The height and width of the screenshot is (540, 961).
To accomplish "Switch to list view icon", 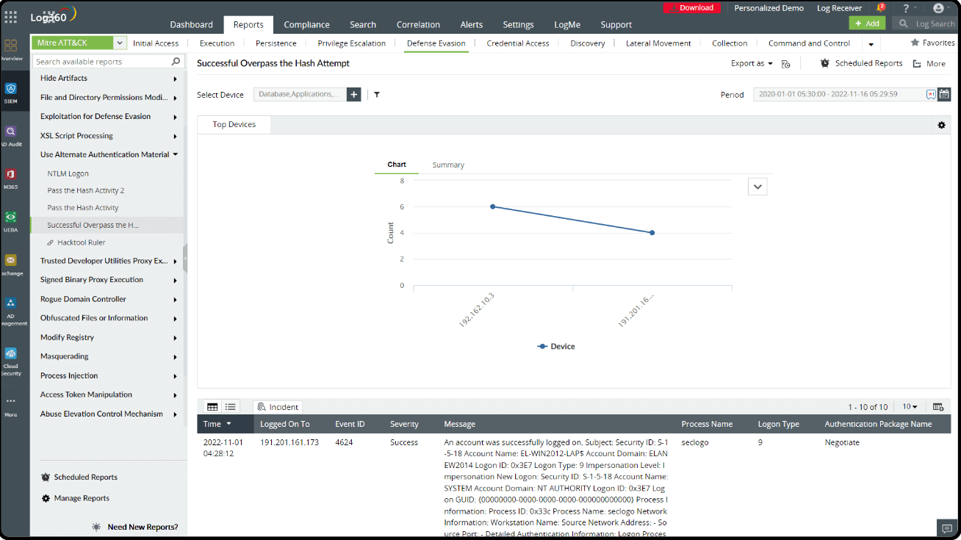I will tap(231, 406).
